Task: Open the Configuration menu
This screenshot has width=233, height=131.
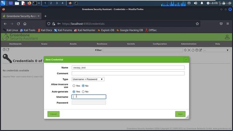Action: (x=160, y=44)
